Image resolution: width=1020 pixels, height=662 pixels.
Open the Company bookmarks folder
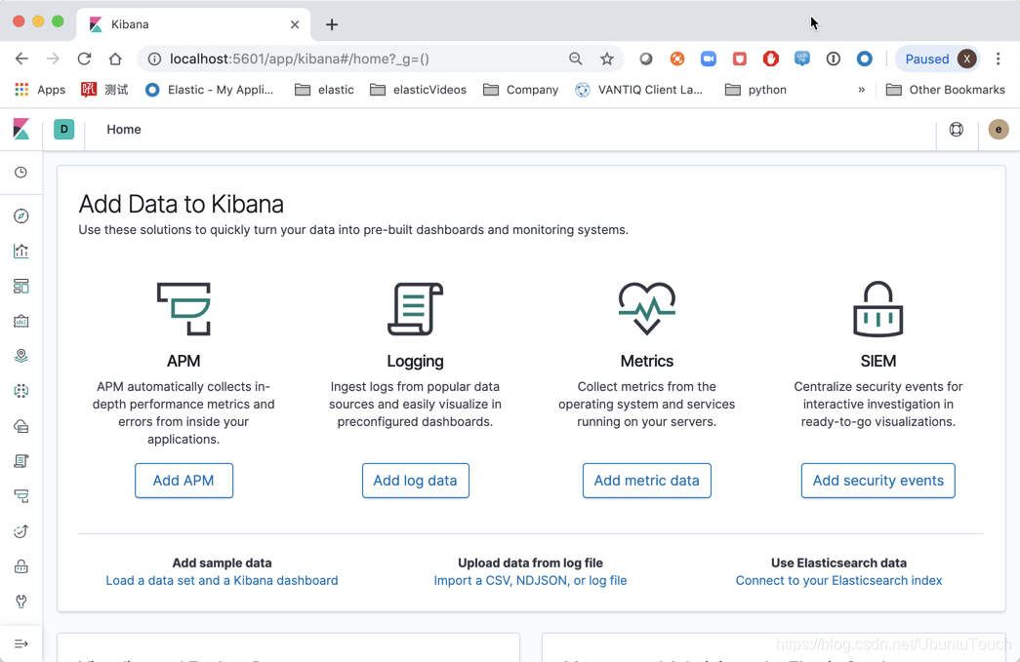tap(521, 90)
